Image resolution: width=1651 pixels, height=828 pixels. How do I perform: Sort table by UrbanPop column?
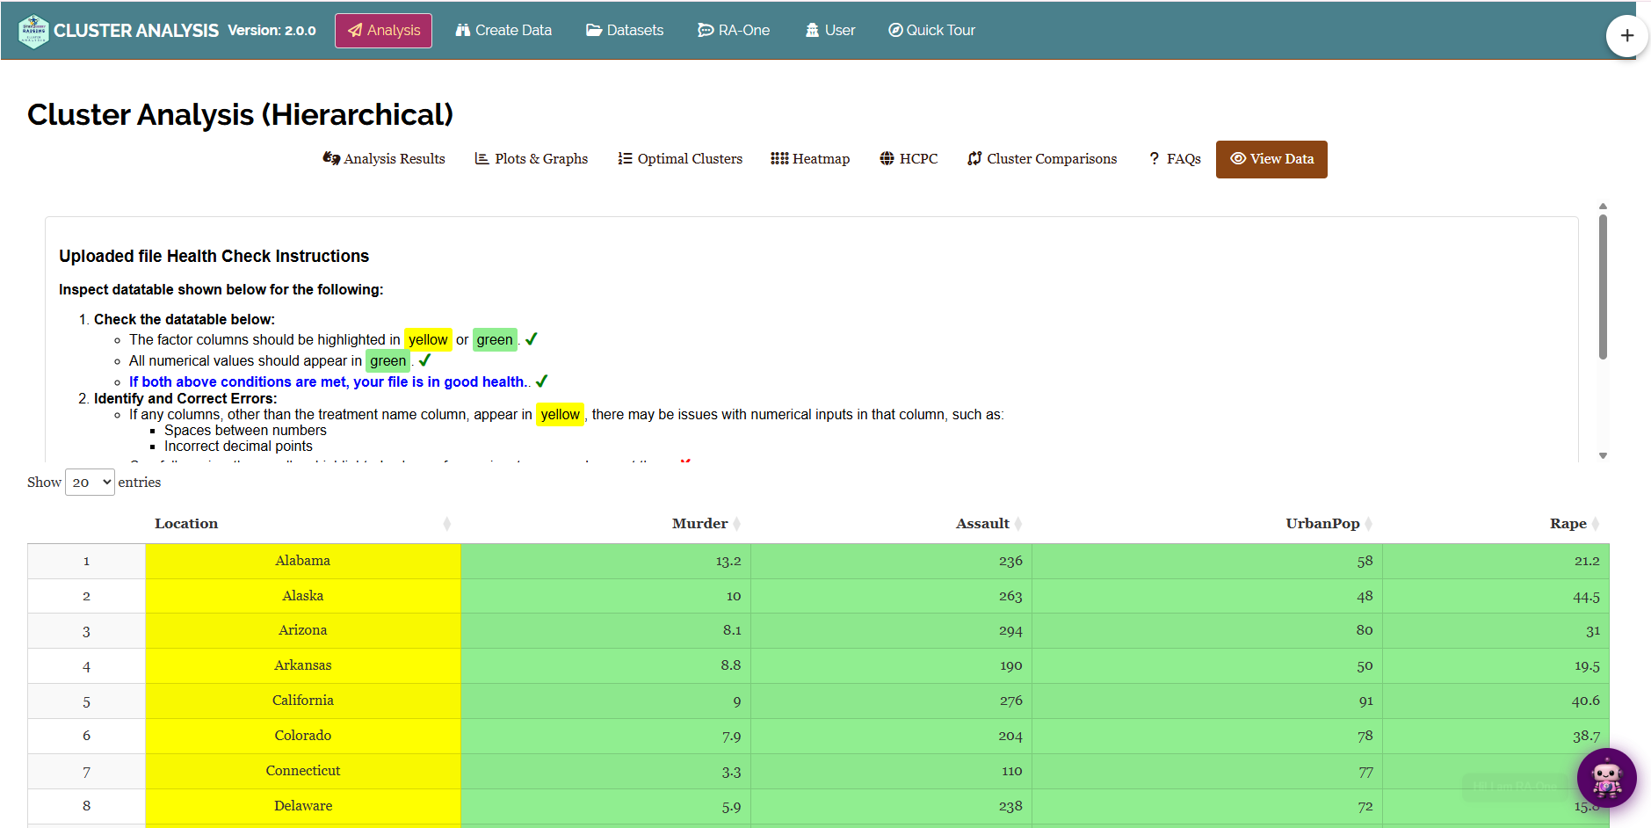(x=1206, y=524)
